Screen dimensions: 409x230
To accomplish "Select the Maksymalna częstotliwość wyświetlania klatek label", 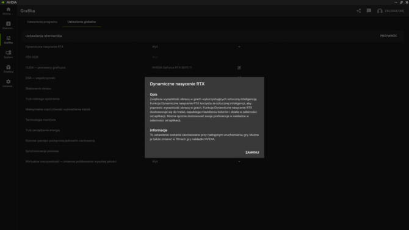I will tap(58, 109).
